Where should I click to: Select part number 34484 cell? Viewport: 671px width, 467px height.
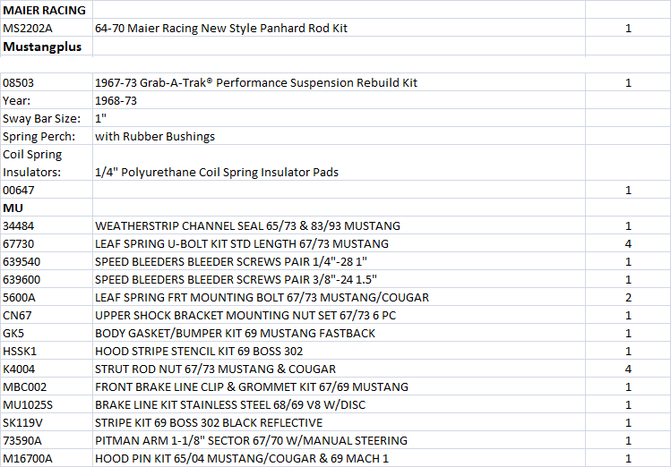pyautogui.click(x=47, y=225)
